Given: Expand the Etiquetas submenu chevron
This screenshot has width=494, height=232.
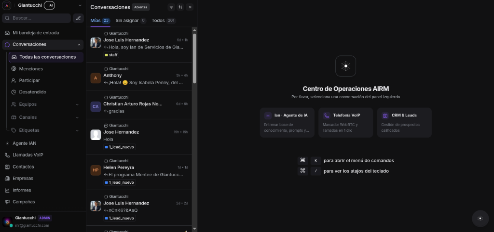Looking at the screenshot, I should (77, 130).
